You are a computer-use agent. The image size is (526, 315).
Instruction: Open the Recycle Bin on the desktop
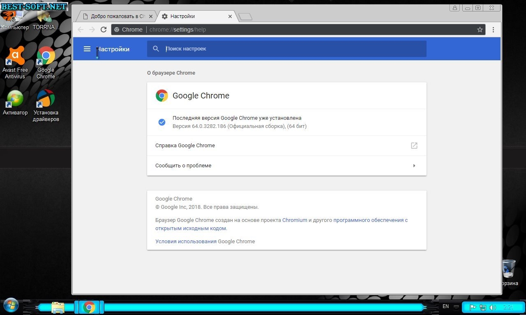tap(509, 272)
